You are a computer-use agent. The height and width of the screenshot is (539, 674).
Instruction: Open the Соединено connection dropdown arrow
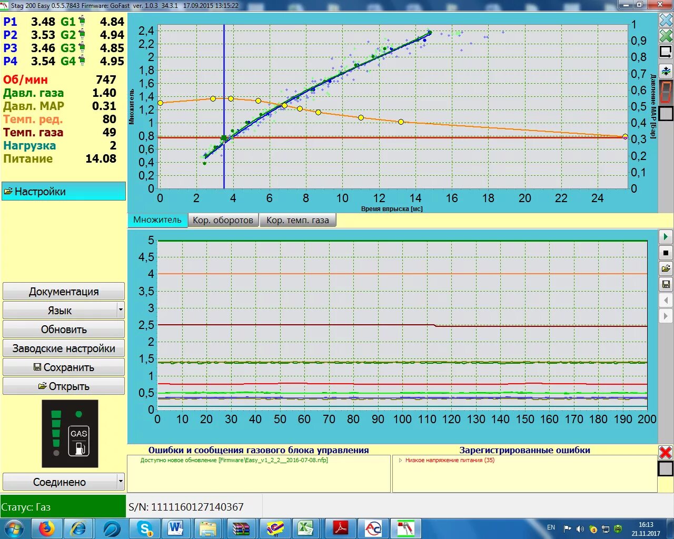coord(121,482)
